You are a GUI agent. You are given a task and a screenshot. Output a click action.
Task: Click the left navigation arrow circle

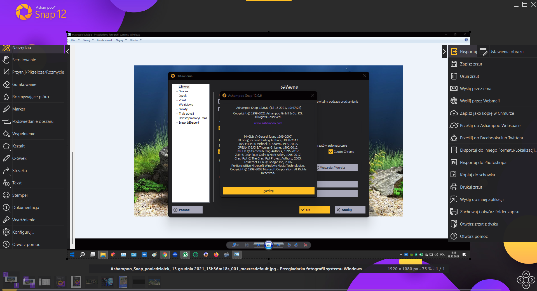(520, 280)
